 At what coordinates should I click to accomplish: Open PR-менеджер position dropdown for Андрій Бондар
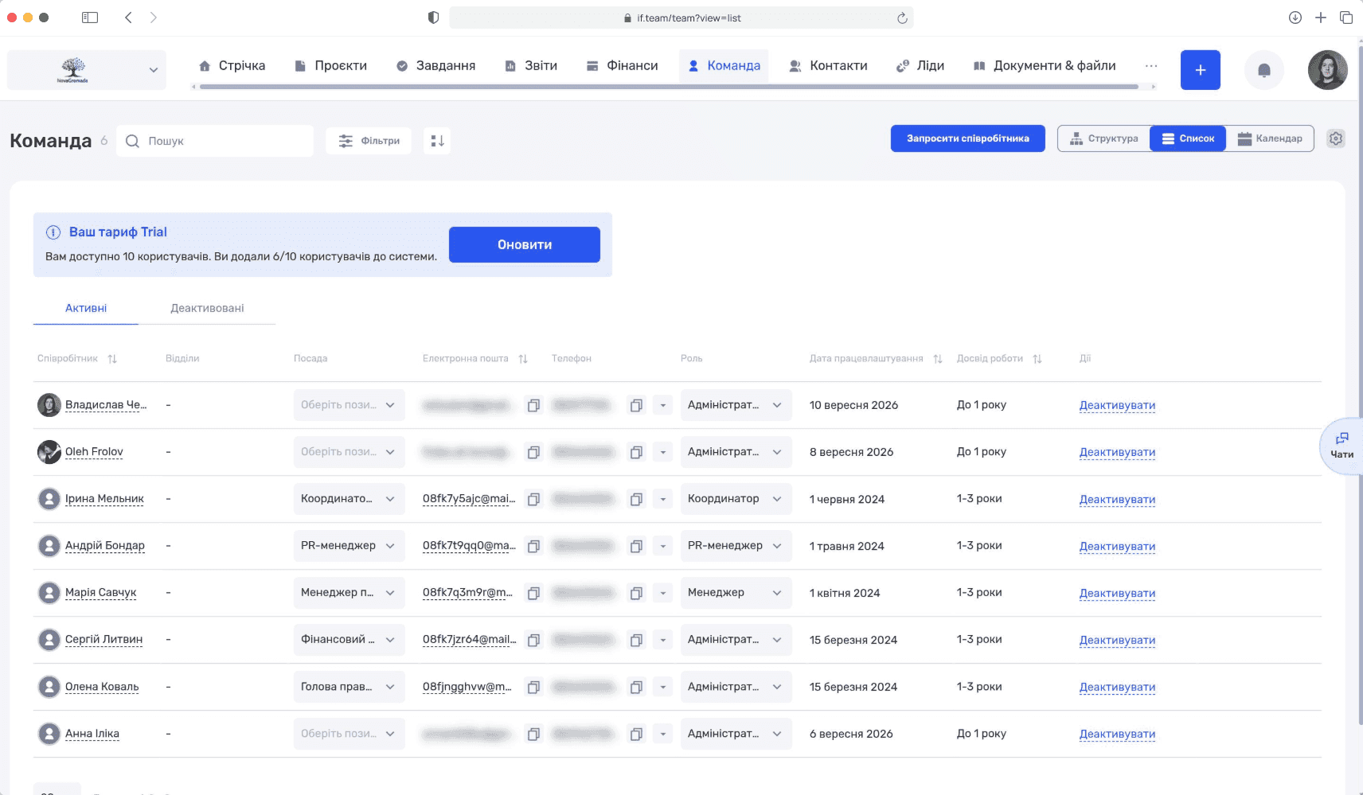(349, 546)
